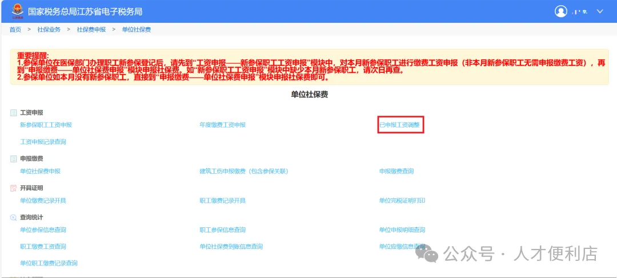Click the 查询统计 section heading

[31, 217]
